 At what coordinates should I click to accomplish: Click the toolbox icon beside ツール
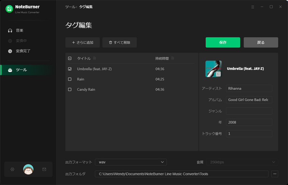coord(10,70)
